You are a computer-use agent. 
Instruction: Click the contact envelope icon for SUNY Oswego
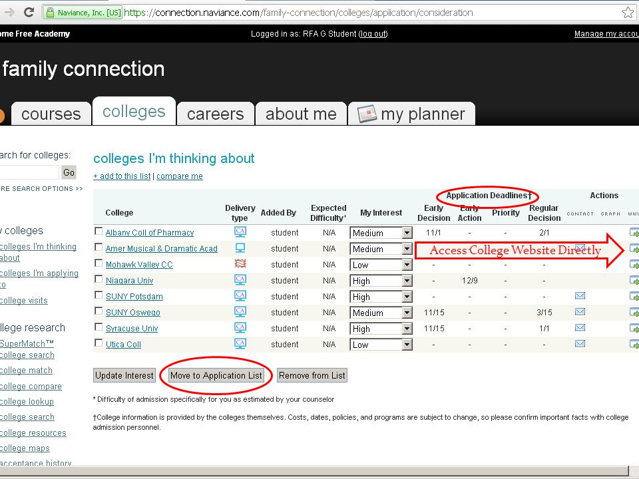coord(580,311)
